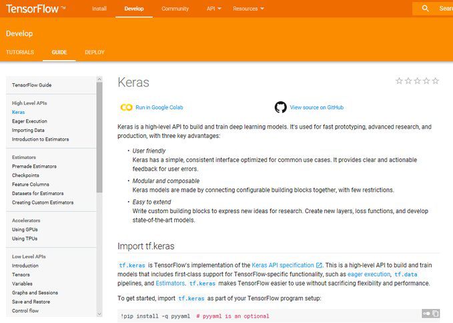
Task: Click the sidebar scrollbar down arrow
Action: (99, 314)
